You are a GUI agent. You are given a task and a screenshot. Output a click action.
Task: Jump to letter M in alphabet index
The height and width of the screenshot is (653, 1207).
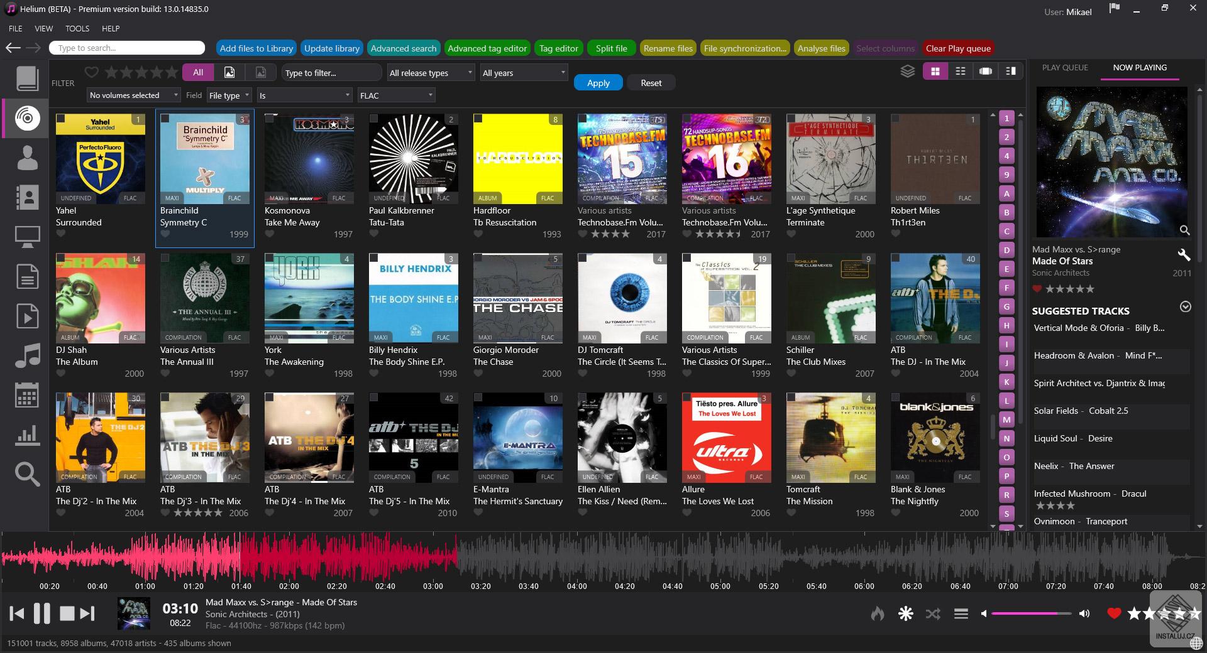coord(1006,419)
